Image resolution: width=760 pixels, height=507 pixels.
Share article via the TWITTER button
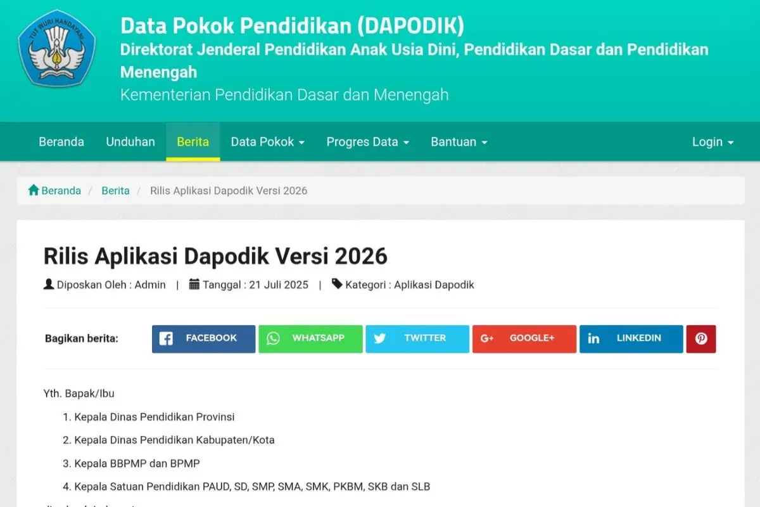coord(417,338)
